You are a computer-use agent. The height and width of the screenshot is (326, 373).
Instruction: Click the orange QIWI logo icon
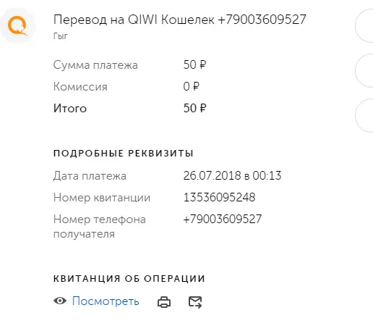17,25
